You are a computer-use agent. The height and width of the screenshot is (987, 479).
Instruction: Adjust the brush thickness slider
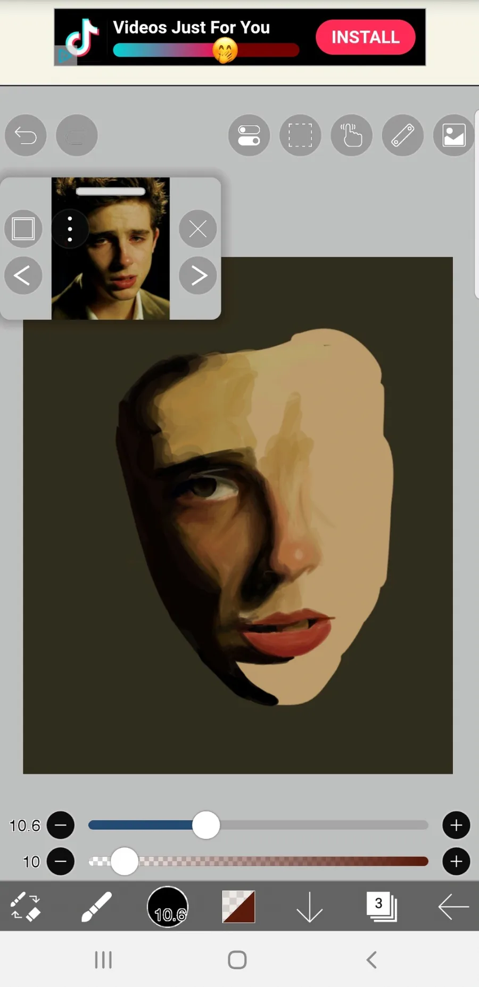(x=258, y=826)
